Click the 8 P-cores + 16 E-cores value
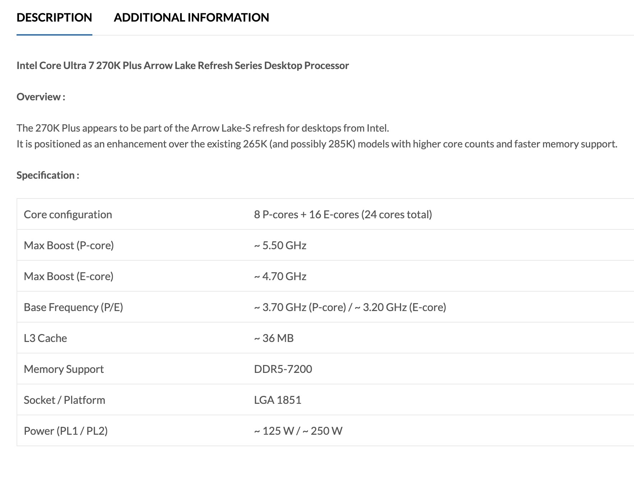The width and height of the screenshot is (634, 484). (x=343, y=214)
